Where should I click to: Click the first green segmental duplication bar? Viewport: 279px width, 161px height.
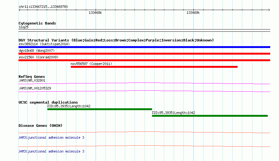click(x=100, y=109)
